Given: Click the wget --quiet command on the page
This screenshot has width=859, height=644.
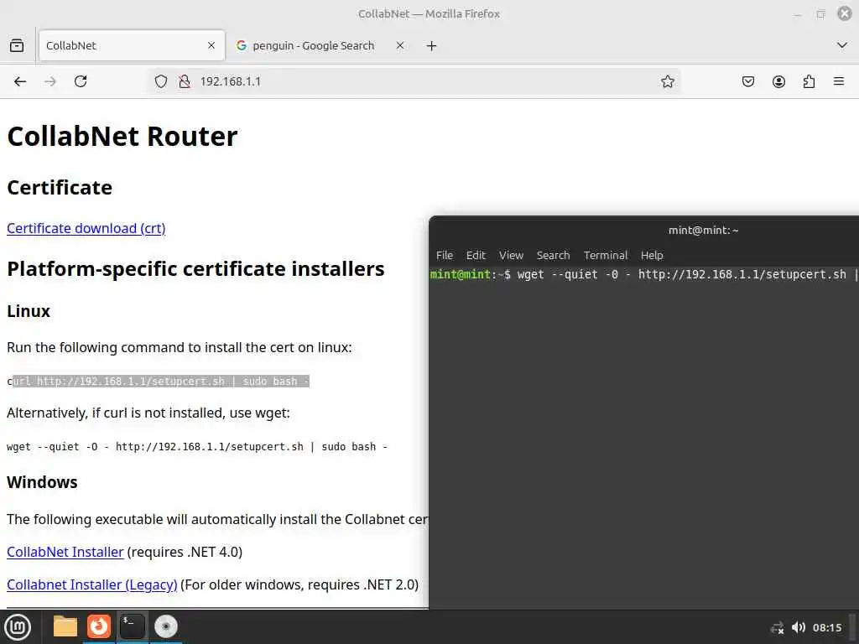Looking at the screenshot, I should click(x=197, y=447).
